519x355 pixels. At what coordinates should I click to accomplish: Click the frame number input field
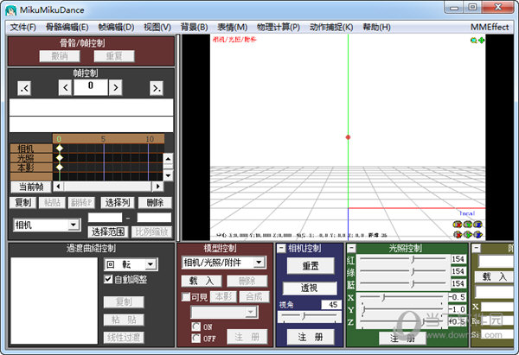tap(90, 87)
